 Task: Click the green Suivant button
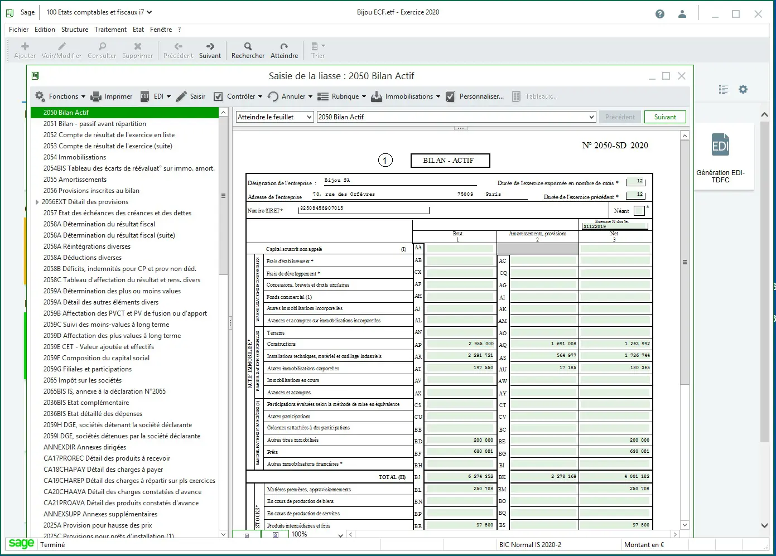coord(665,117)
